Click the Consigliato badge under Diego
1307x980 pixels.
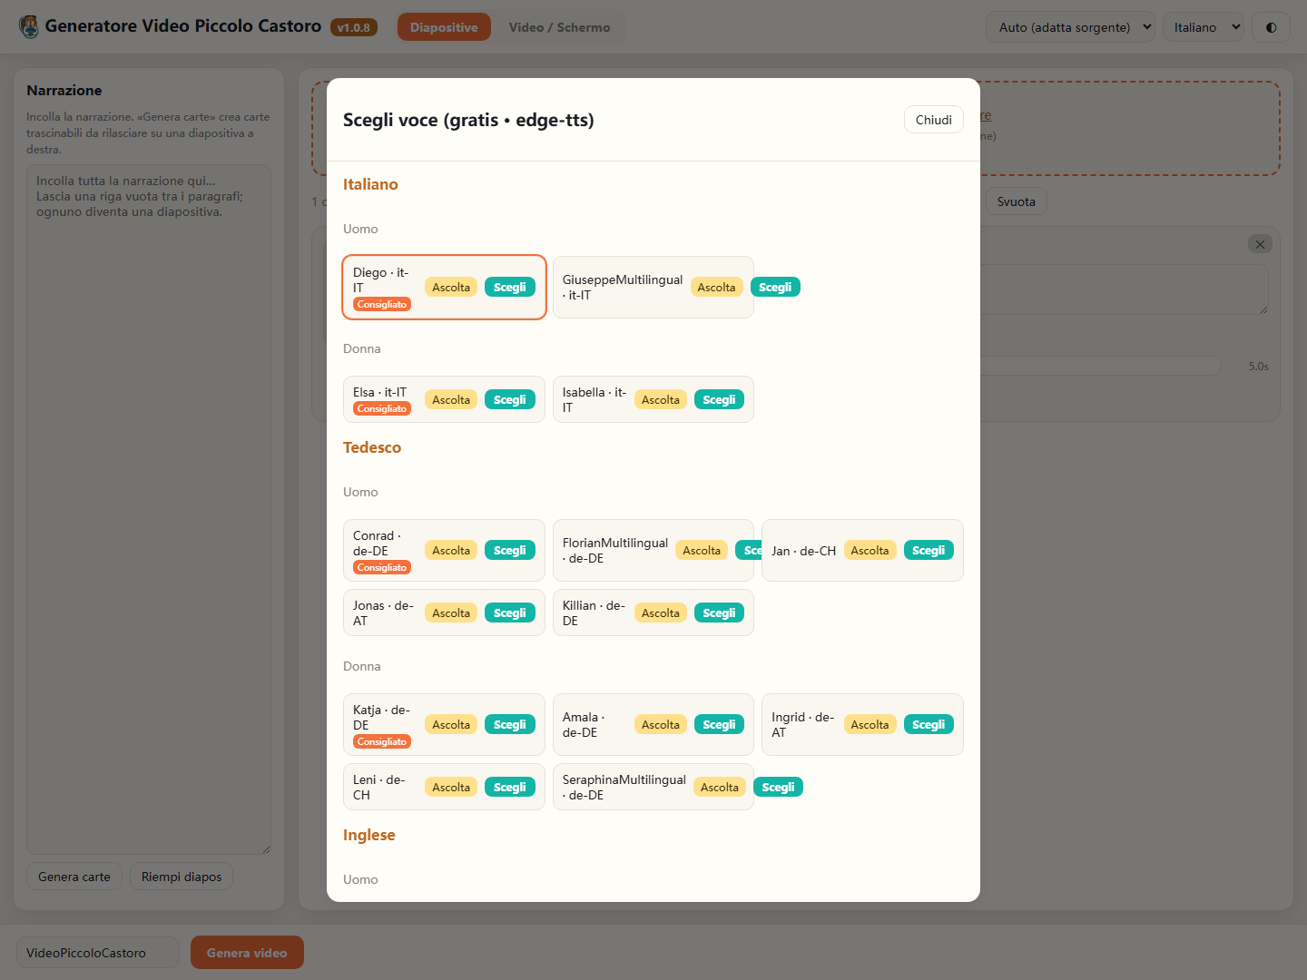(382, 304)
